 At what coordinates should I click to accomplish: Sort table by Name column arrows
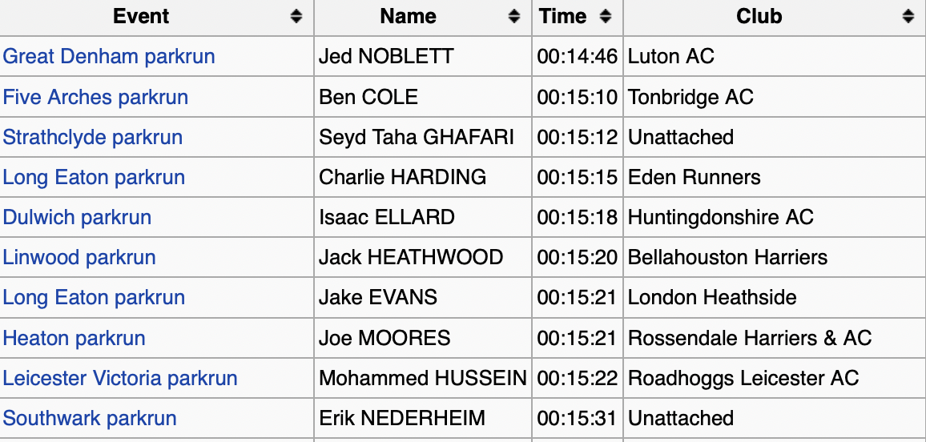click(x=514, y=17)
